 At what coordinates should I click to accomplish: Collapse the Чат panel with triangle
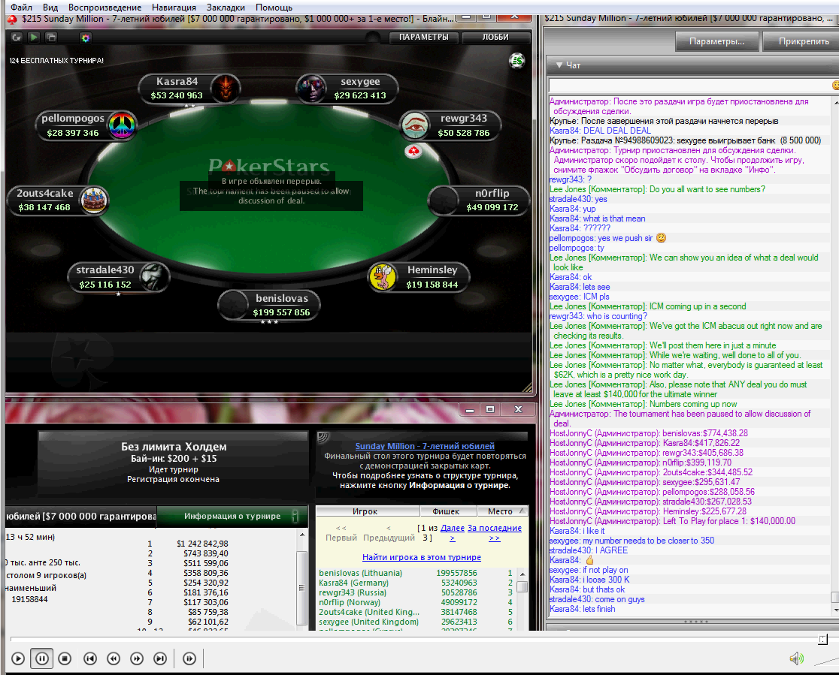pos(559,65)
